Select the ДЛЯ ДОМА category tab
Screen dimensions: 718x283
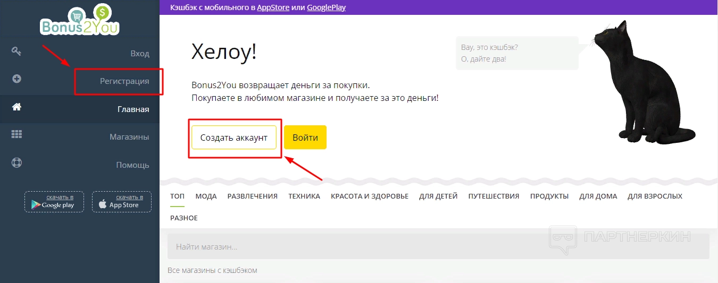tap(598, 196)
